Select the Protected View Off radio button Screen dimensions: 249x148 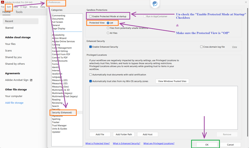coord(108,23)
